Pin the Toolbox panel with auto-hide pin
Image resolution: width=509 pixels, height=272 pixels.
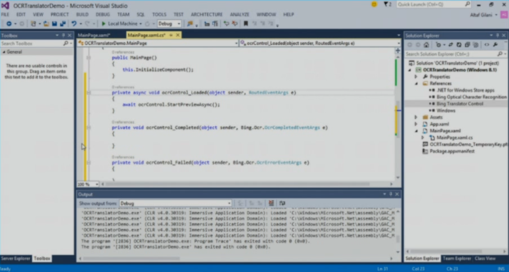pos(63,35)
